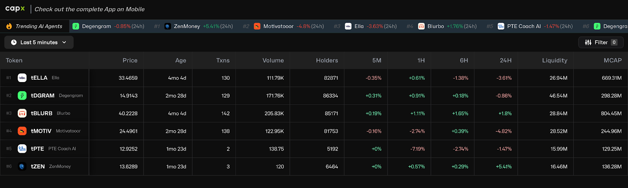Click the tBLURB token icon in table

click(22, 113)
